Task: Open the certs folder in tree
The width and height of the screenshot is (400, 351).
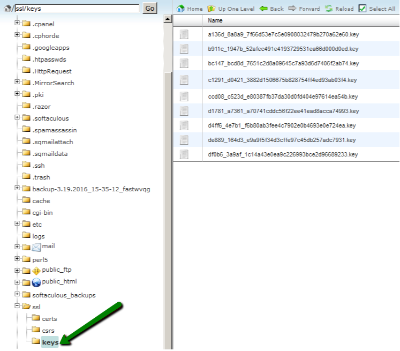Action: click(49, 319)
